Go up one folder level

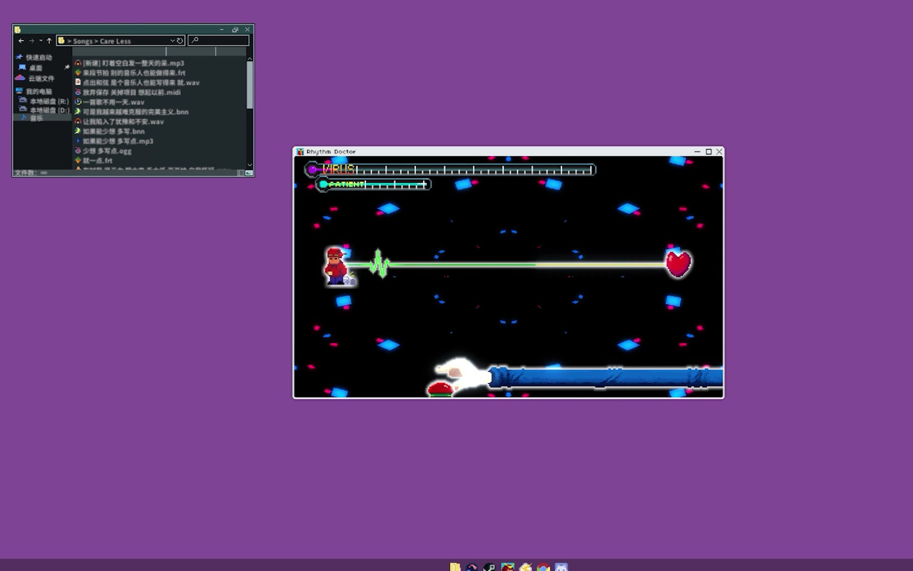pos(49,41)
